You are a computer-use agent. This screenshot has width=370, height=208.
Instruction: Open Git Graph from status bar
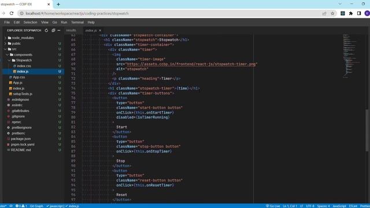(x=36, y=206)
